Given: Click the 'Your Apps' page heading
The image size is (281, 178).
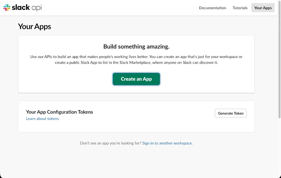Looking at the screenshot, I should [34, 27].
